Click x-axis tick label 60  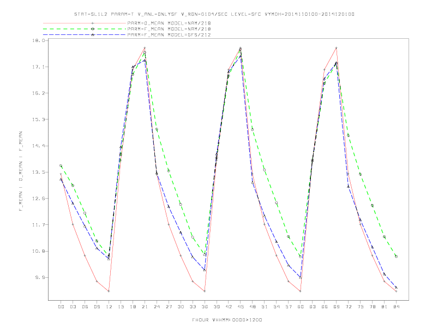301,307
